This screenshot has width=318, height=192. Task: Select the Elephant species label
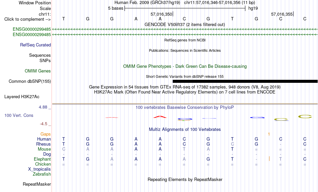pos(43,159)
